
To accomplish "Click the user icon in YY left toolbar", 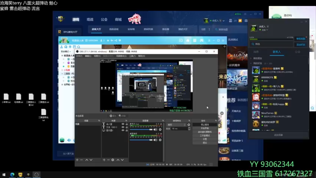I will pyautogui.click(x=62, y=47).
